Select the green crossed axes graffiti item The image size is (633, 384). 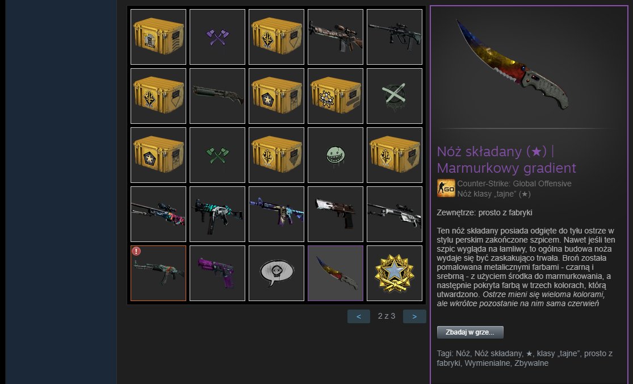tap(217, 155)
